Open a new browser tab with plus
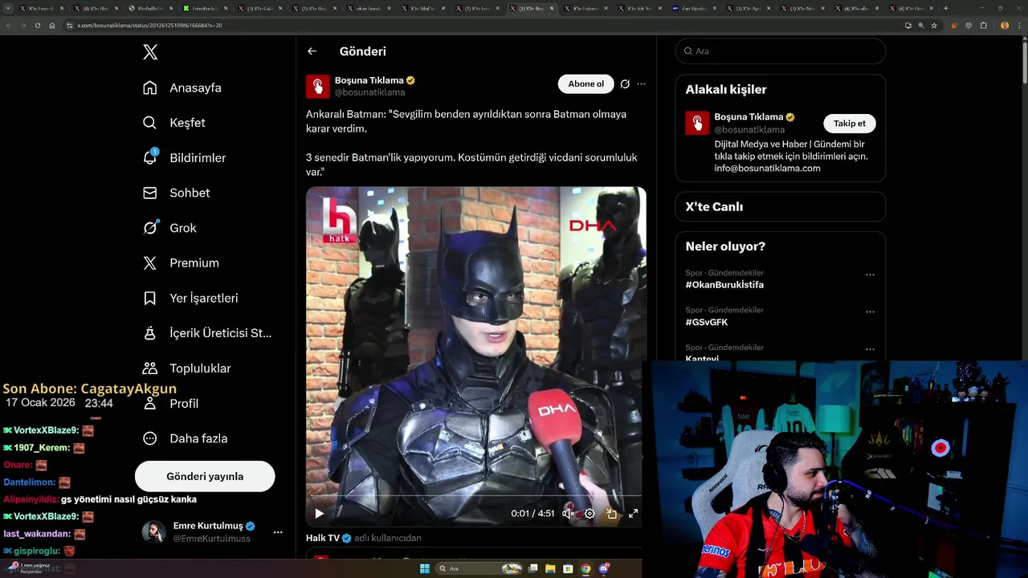The image size is (1028, 578). (x=945, y=8)
